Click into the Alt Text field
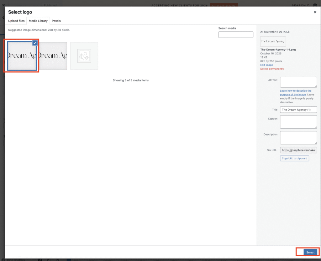This screenshot has width=321, height=261. (298, 82)
